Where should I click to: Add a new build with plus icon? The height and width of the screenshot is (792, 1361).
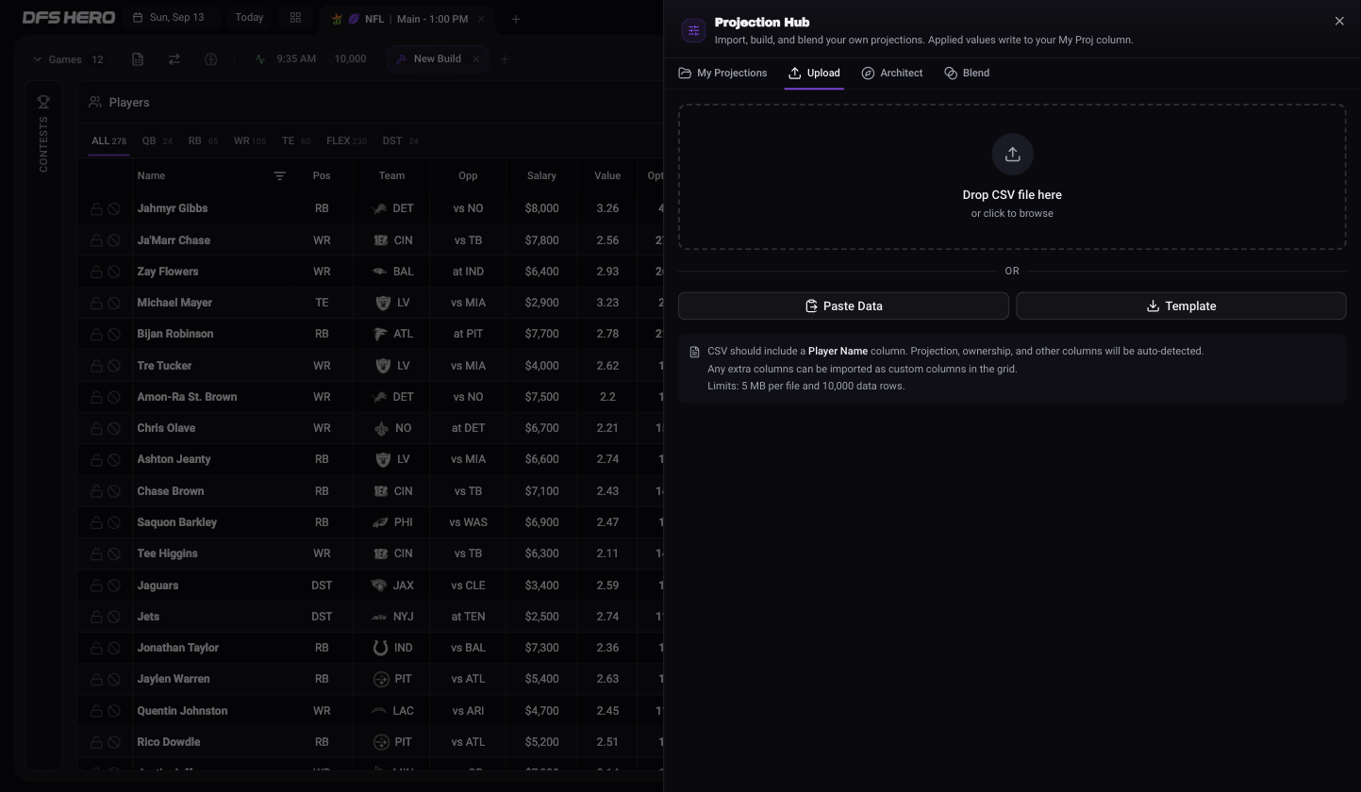tap(505, 59)
